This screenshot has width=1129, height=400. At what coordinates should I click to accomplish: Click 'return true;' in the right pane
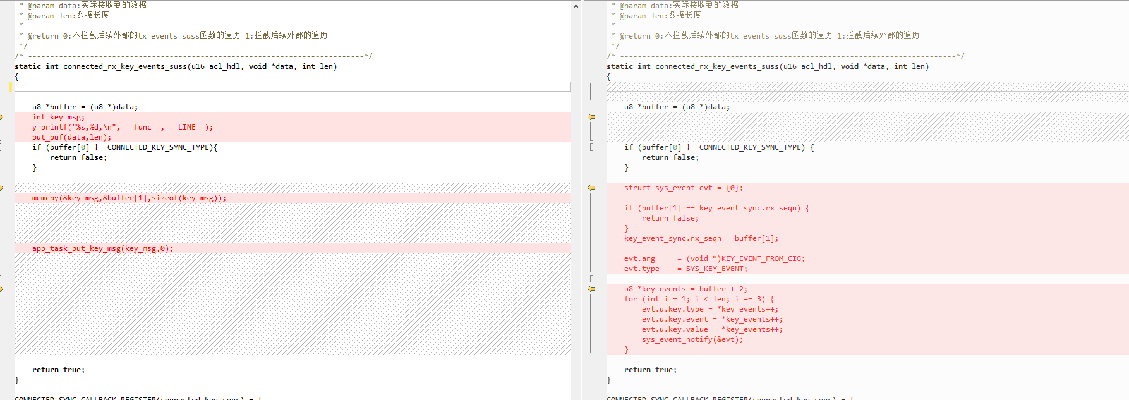tap(650, 370)
